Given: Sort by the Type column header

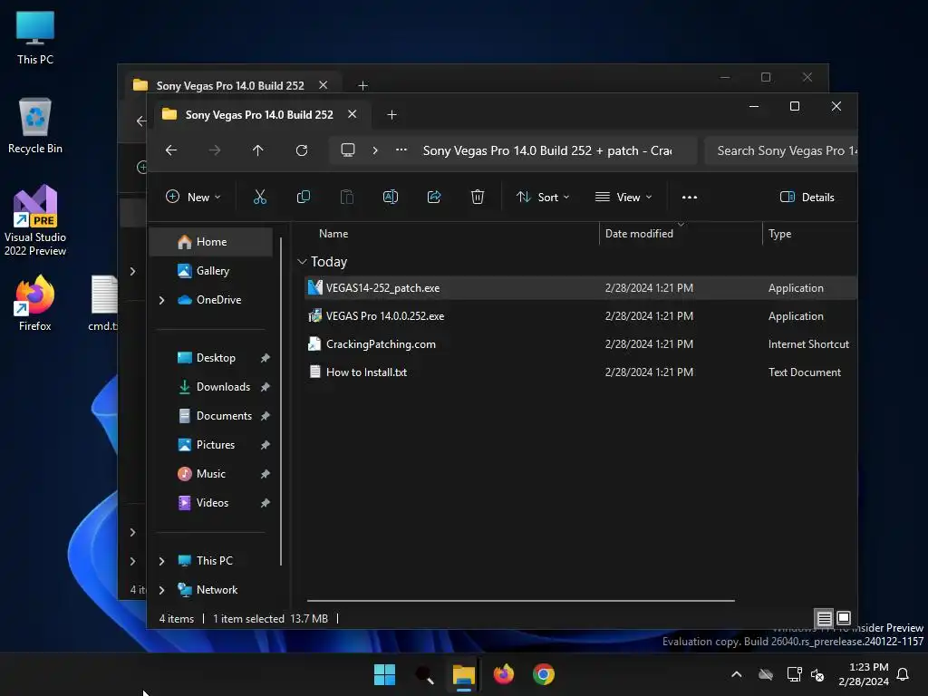Looking at the screenshot, I should [779, 234].
